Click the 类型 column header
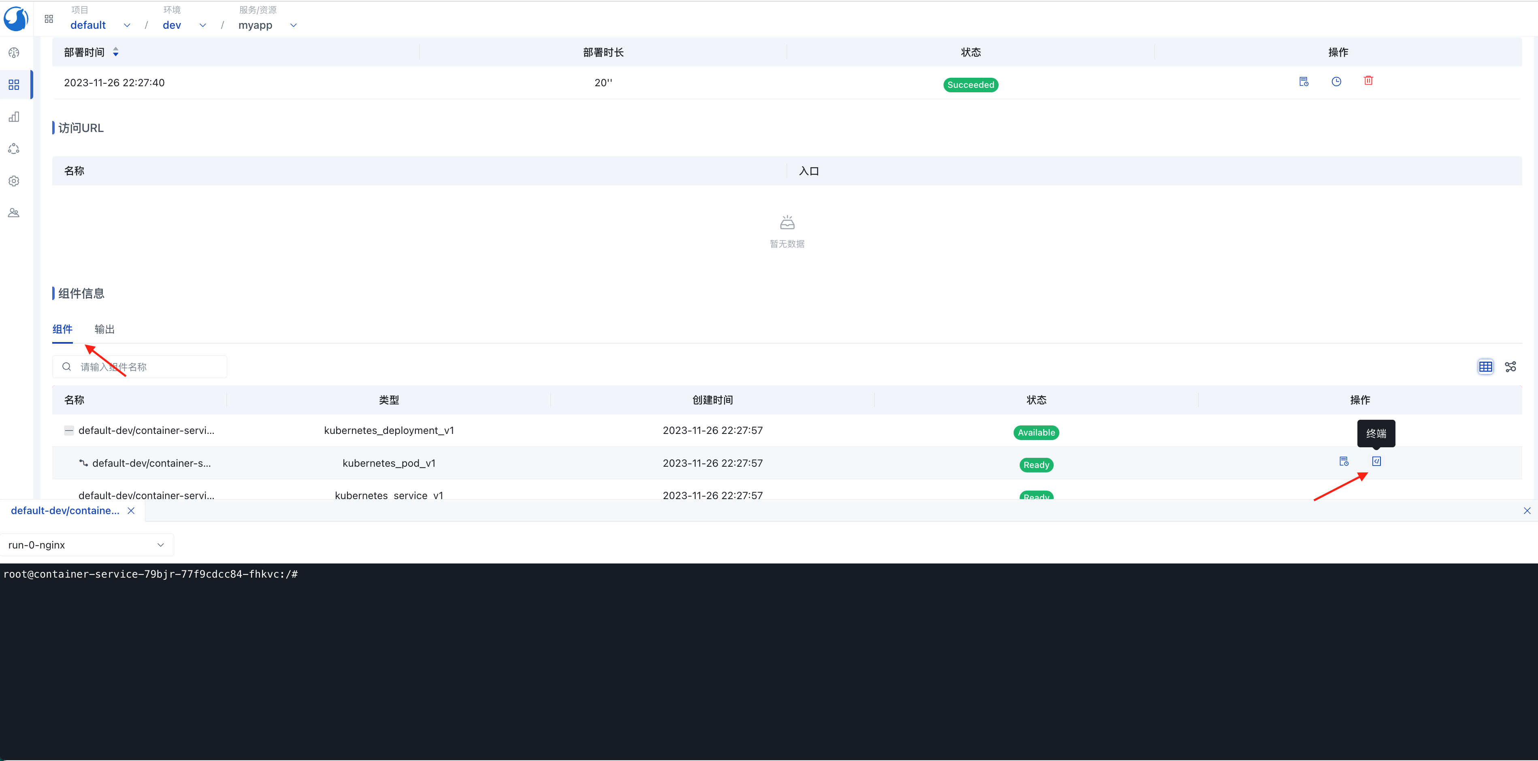 (389, 400)
